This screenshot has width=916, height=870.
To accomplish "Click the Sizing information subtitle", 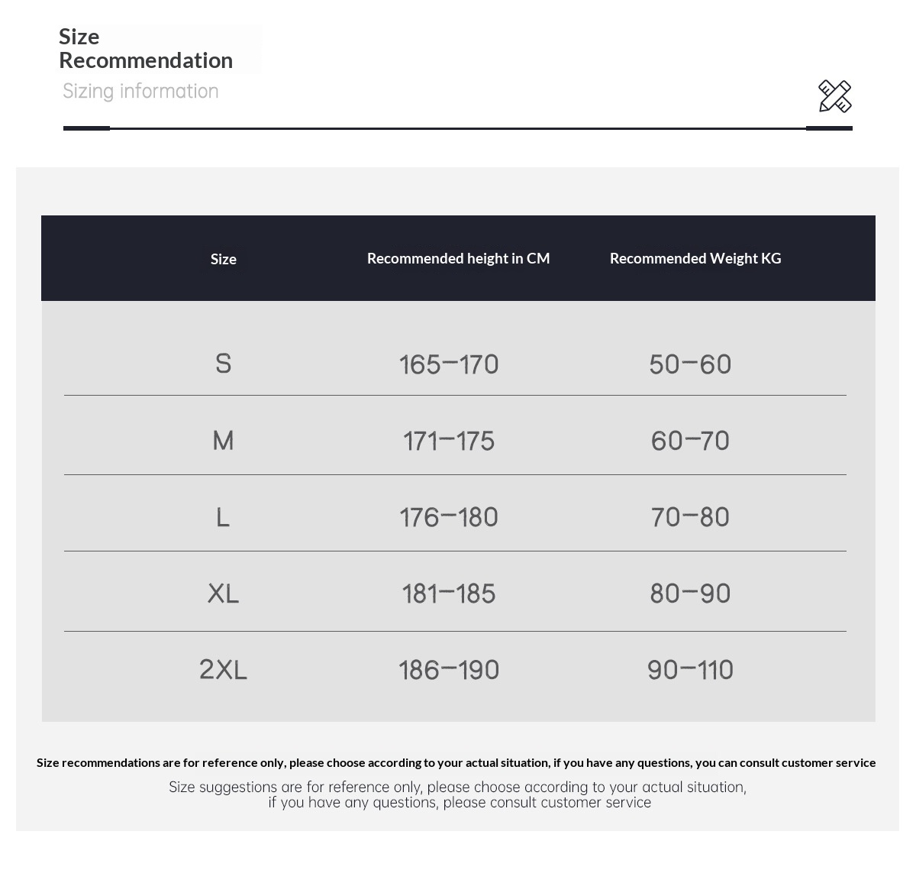I will 140,91.
